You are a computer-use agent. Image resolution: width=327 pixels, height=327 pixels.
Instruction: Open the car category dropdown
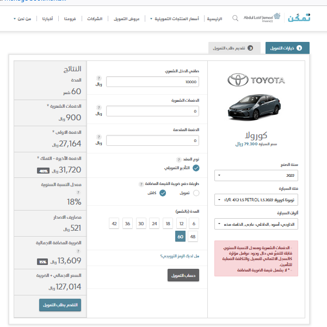coord(256,200)
